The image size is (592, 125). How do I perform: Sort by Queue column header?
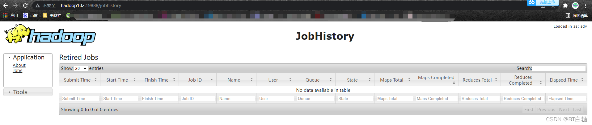pos(315,80)
